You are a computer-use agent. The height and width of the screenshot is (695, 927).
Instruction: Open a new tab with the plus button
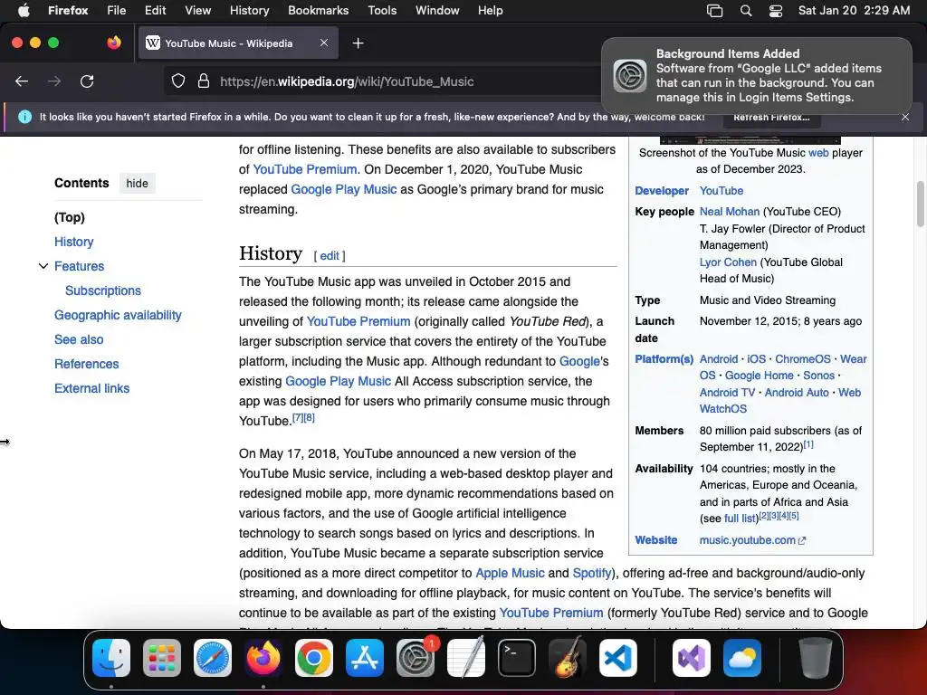click(358, 43)
